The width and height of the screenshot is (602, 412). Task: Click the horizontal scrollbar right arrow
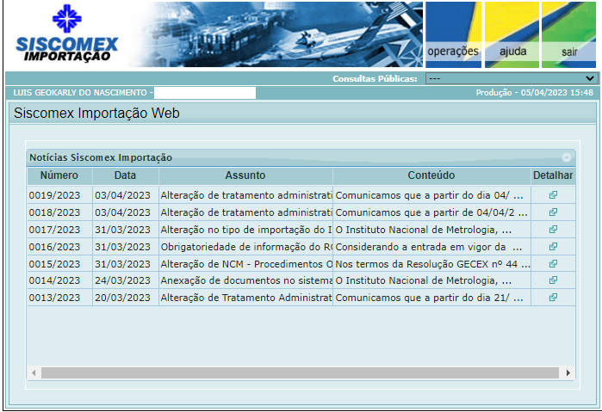[x=568, y=373]
